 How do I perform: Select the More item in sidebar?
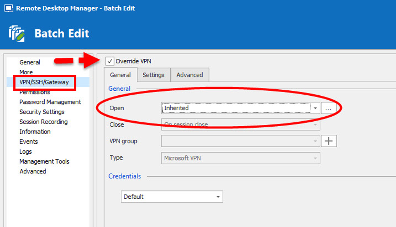(x=26, y=72)
